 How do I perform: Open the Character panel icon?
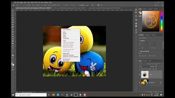pos(136,30)
